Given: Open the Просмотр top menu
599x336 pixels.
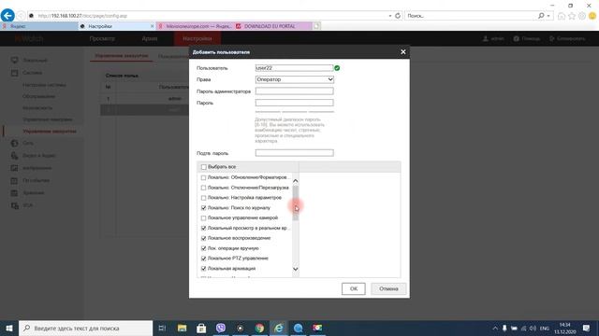Looking at the screenshot, I should click(102, 38).
